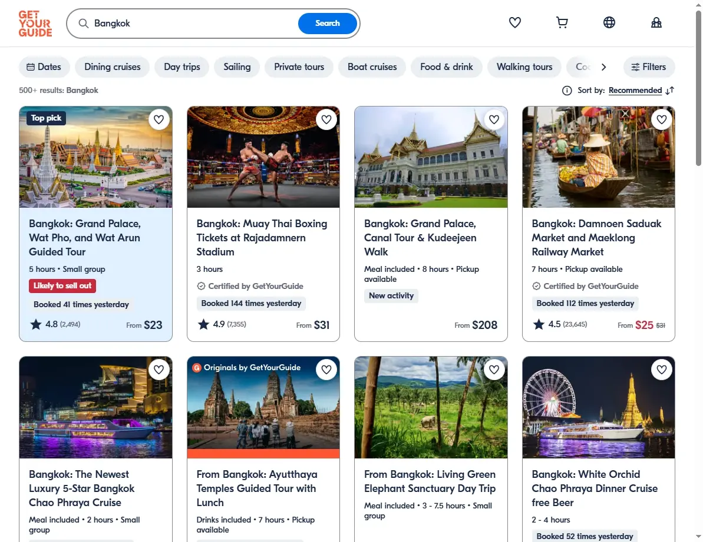Open White Orchid Chao Phraya Dinner Cruise title

[595, 488]
